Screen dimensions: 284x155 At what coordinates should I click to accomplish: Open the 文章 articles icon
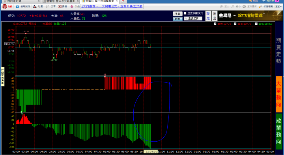48,7
